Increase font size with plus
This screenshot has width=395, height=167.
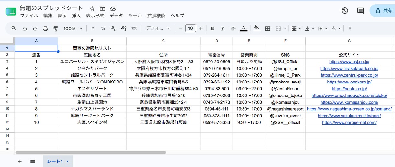click(201, 28)
